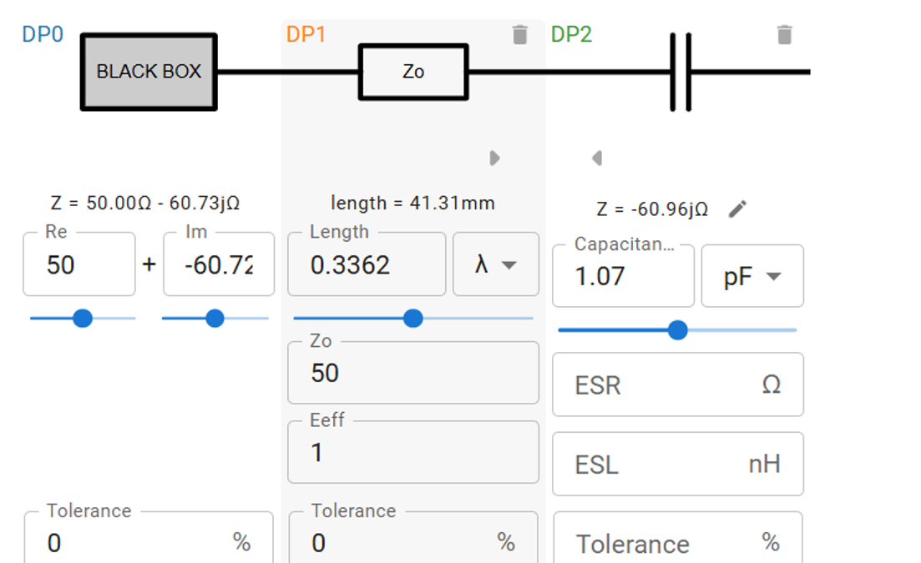The width and height of the screenshot is (921, 563).
Task: Delete the DP1 transmission line element
Action: tap(519, 35)
